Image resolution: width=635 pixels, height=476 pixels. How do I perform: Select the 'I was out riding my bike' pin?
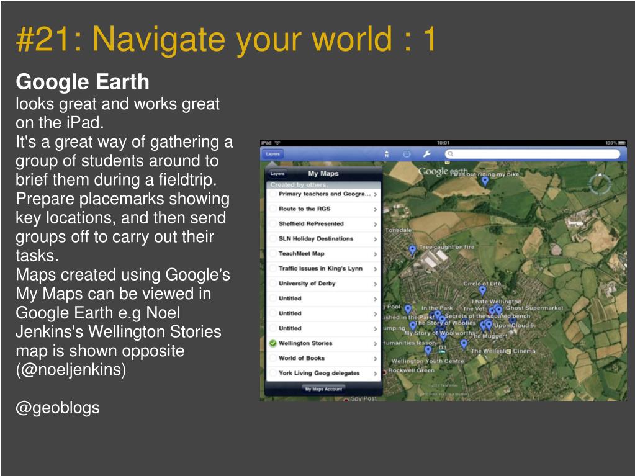pyautogui.click(x=485, y=181)
